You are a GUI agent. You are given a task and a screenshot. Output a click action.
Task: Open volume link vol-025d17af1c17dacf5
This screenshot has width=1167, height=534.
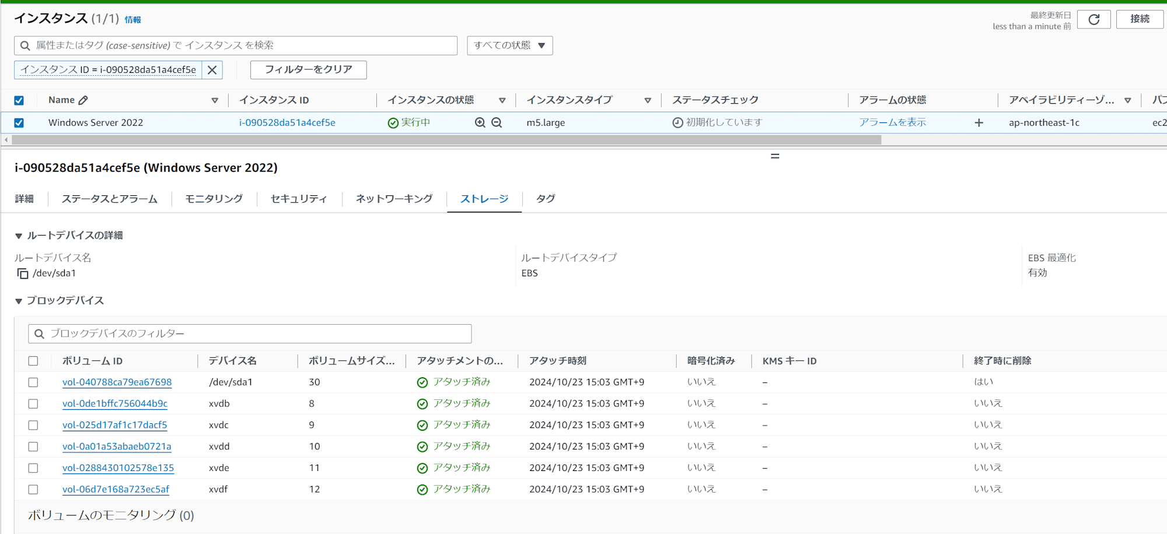pos(115,426)
